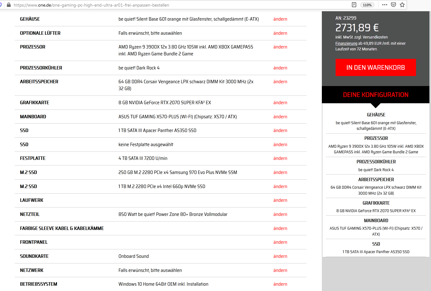This screenshot has width=431, height=291.
Task: Focus the one.de address bar URL
Action: click(91, 5)
